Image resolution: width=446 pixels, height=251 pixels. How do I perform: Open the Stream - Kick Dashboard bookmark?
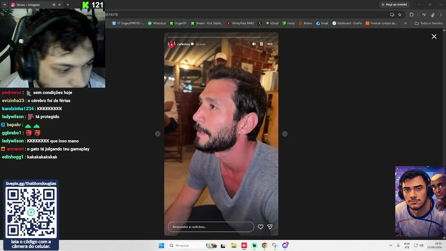click(207, 23)
